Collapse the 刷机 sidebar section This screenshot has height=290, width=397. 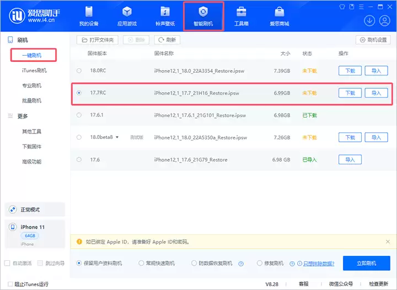22,40
